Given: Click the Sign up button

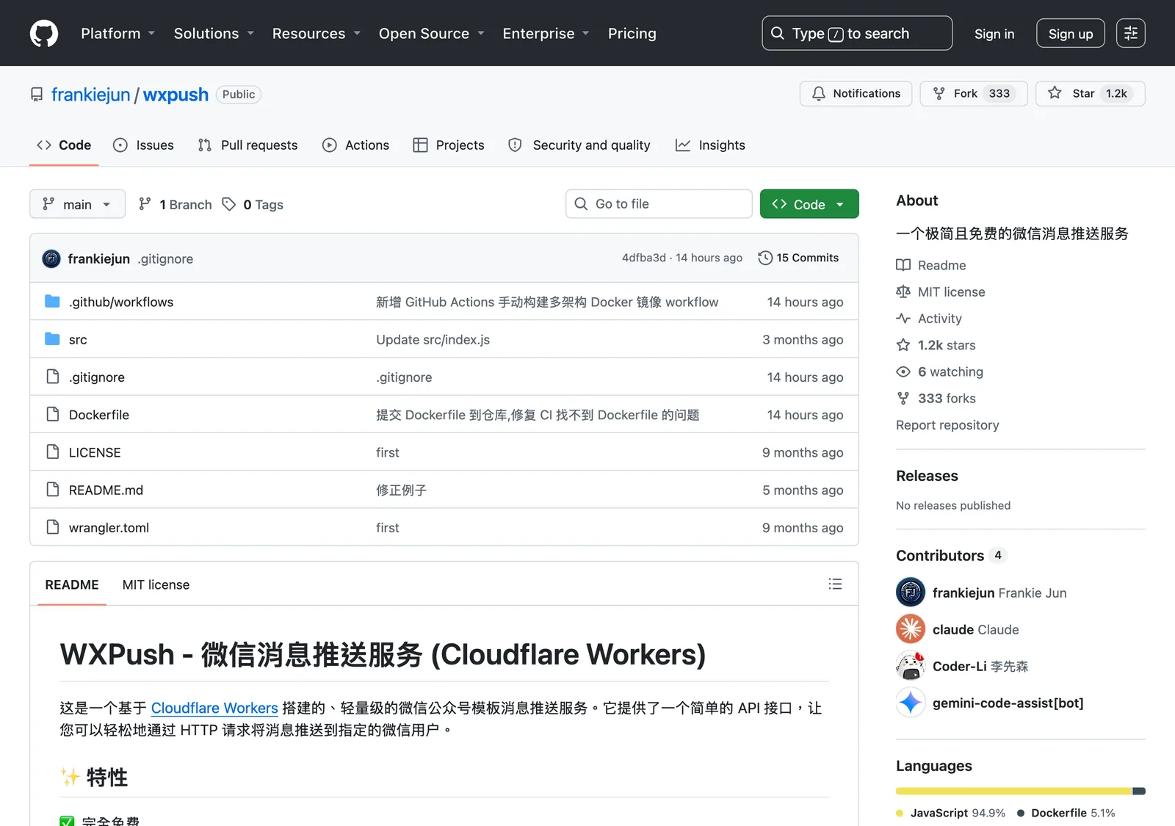Looking at the screenshot, I should click(1071, 34).
